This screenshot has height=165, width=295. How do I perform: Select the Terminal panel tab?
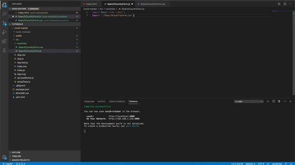coord(133,102)
